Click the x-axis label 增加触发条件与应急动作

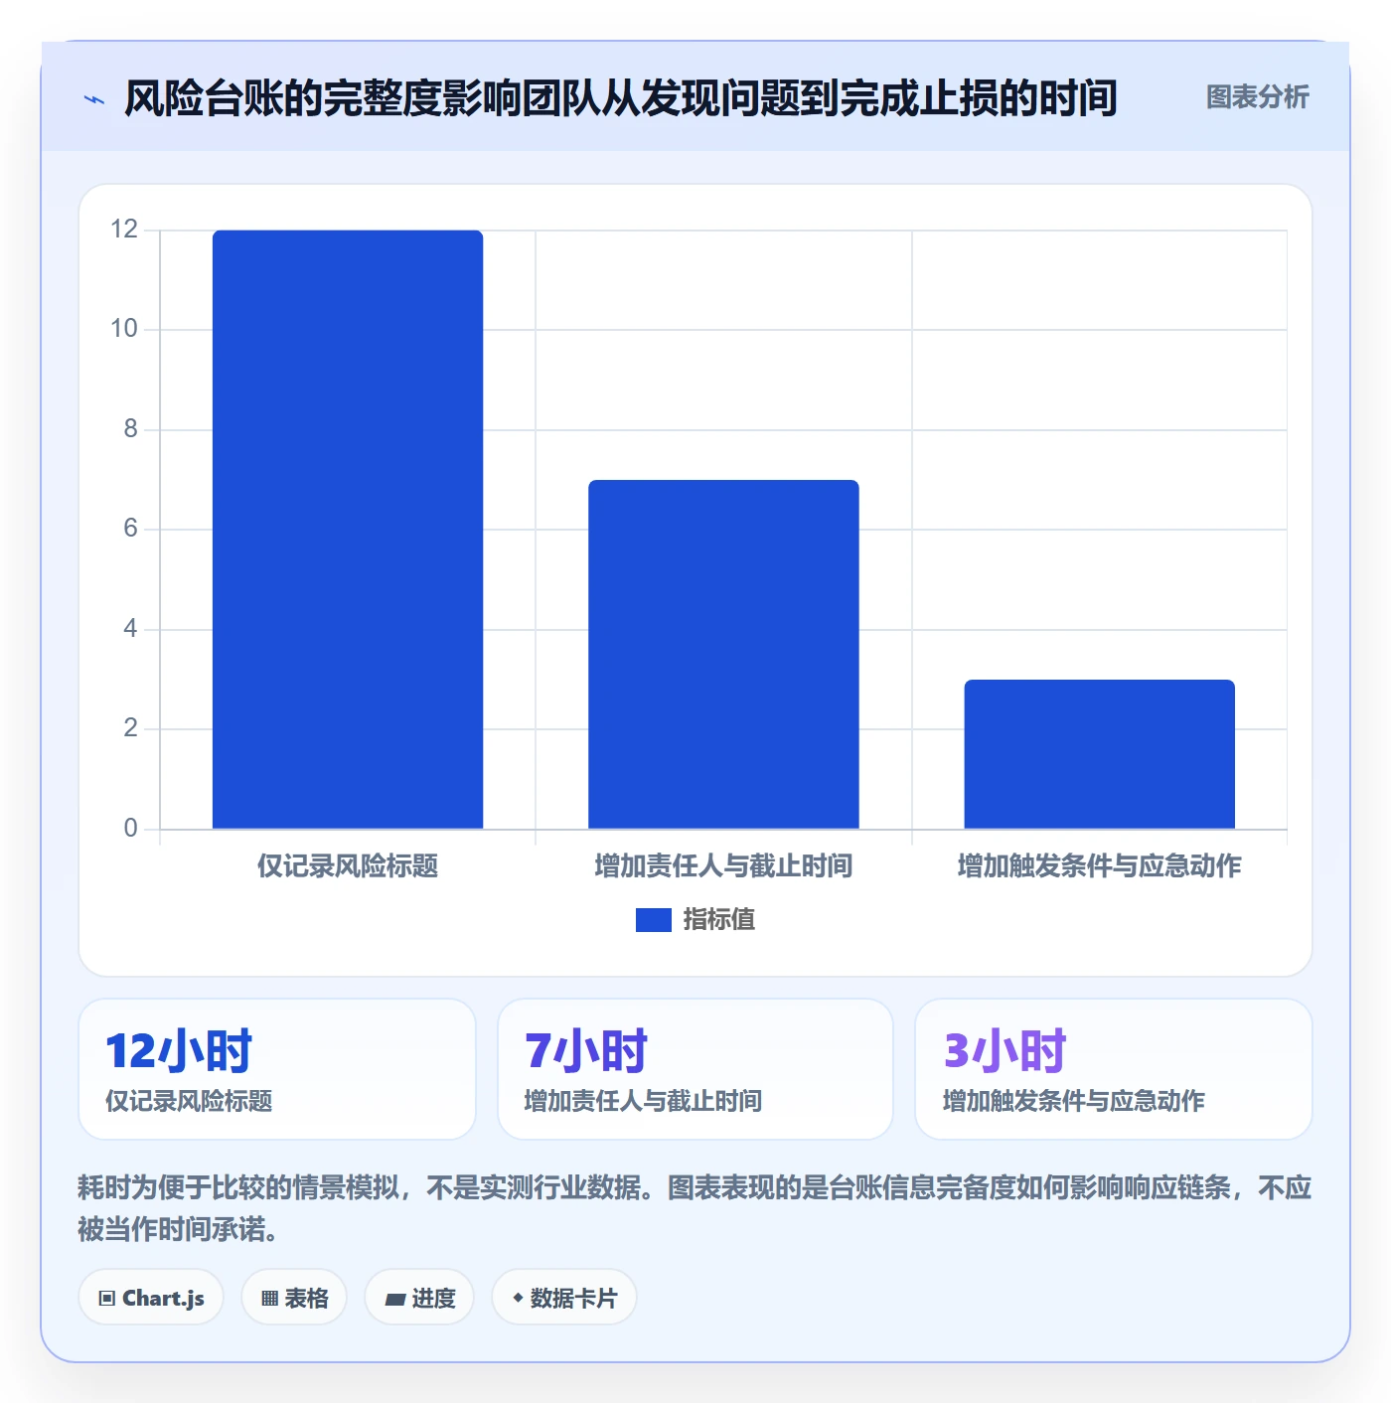point(1099,865)
